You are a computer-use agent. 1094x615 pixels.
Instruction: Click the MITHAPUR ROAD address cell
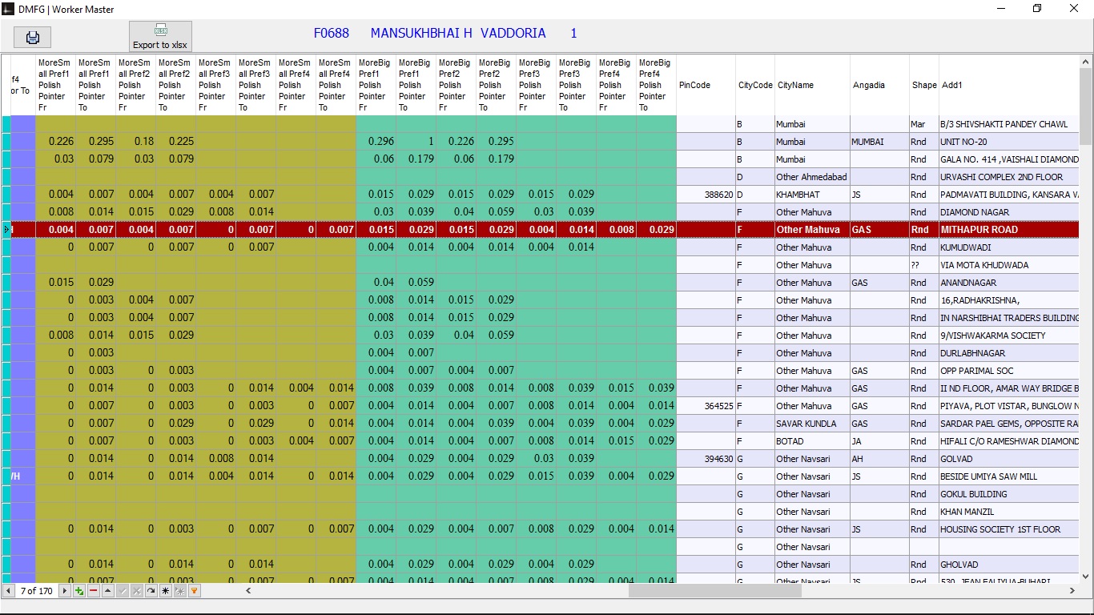point(1009,230)
